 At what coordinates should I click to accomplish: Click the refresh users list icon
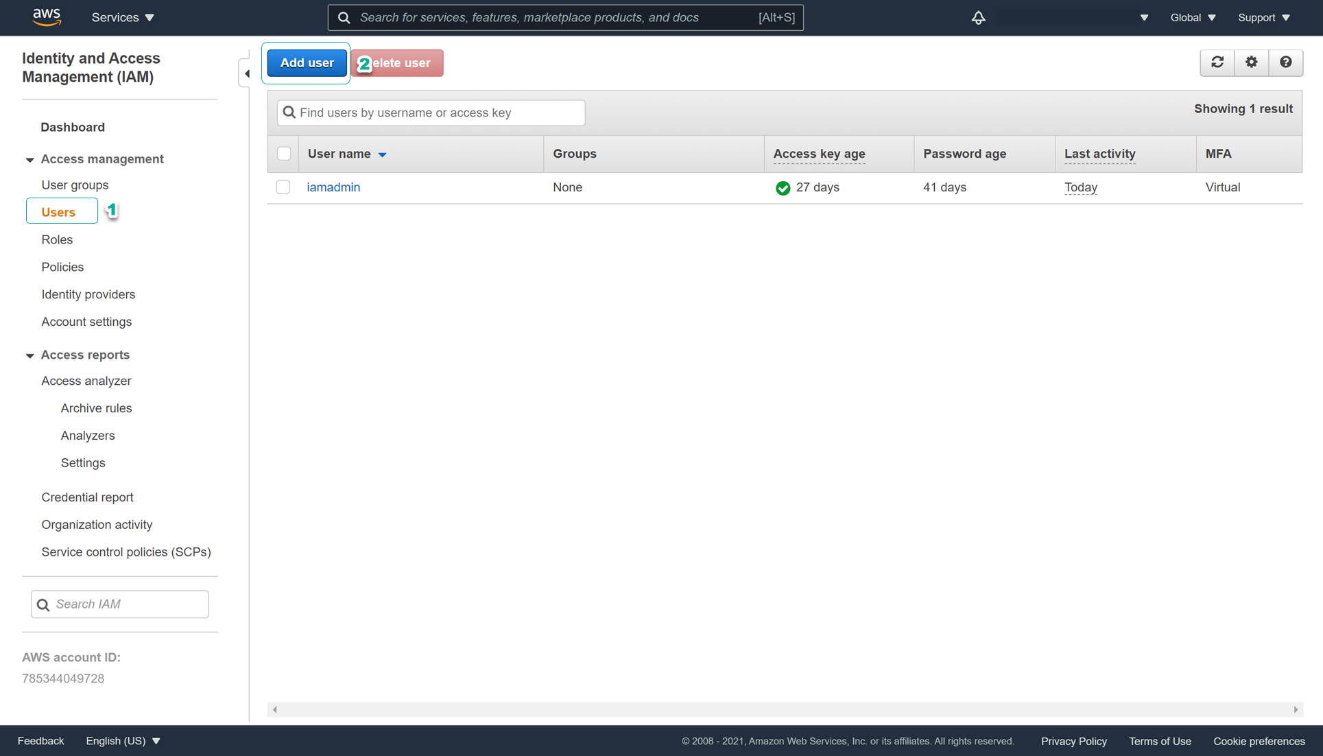pos(1217,62)
